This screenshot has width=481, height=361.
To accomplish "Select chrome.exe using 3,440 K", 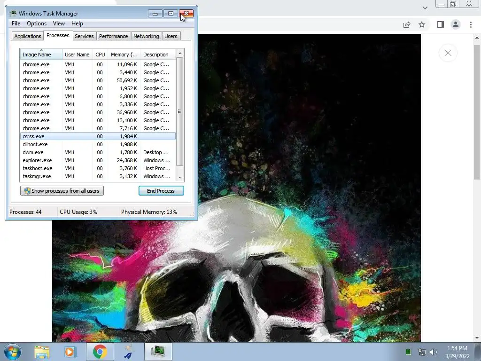I will 98,72.
